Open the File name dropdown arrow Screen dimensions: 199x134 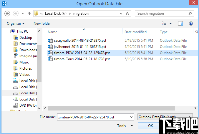point(132,117)
